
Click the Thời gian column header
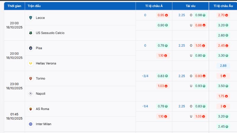coord(14,6)
